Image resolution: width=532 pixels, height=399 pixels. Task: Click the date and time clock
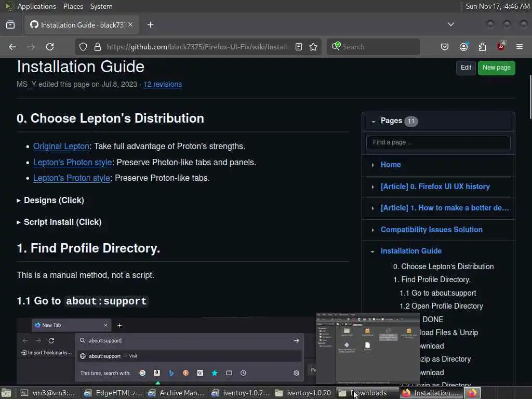point(497,6)
